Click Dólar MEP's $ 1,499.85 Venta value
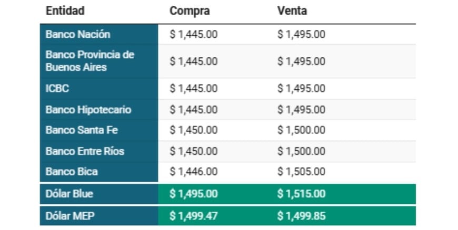The image size is (458, 230). pos(301,215)
